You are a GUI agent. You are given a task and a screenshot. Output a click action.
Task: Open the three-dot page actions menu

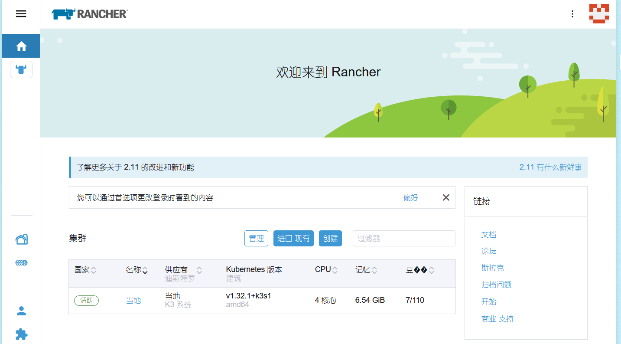572,14
